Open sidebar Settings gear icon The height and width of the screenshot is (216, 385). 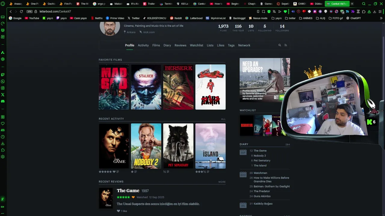pyautogui.click(x=3, y=157)
